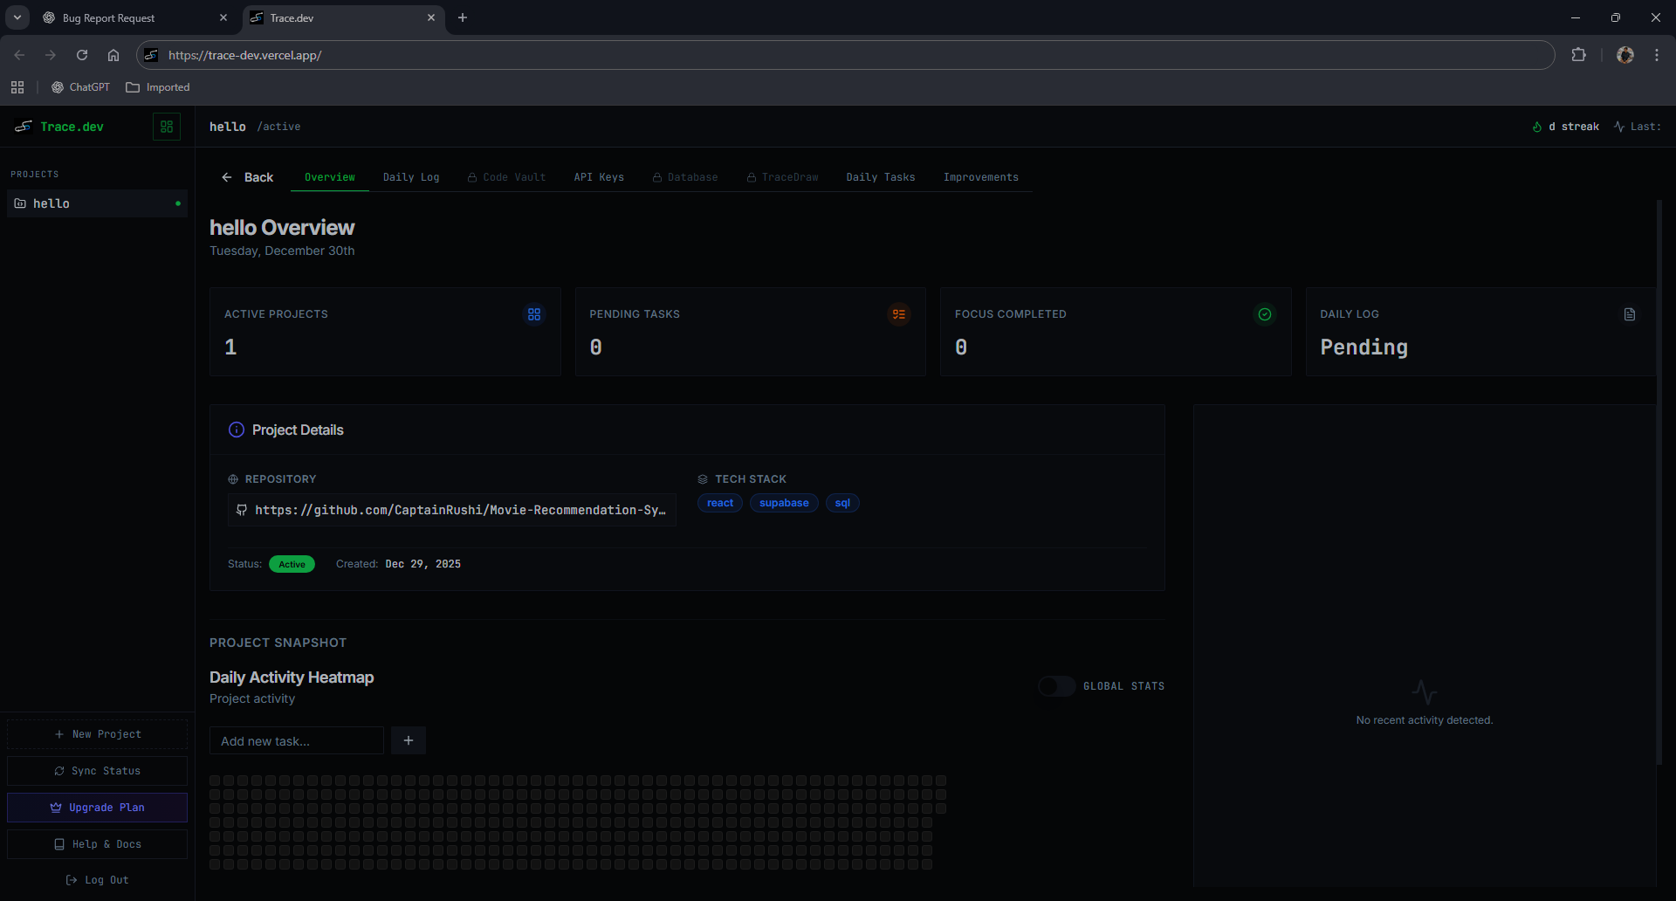Open Chrome's three-dot menu
The image size is (1676, 901).
tap(1656, 54)
